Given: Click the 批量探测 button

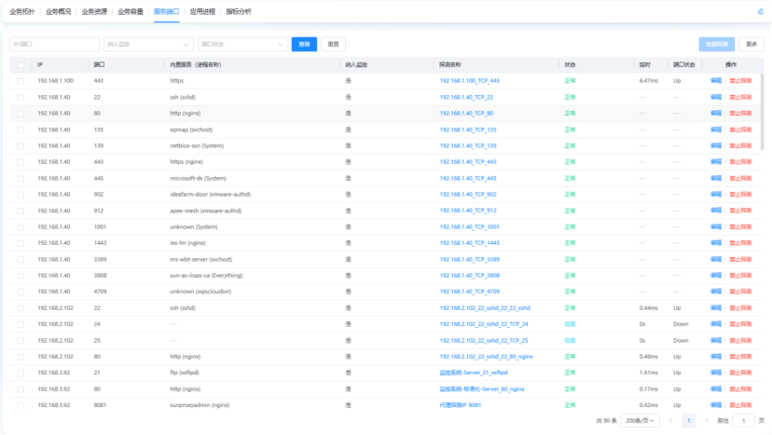Looking at the screenshot, I should click(x=717, y=45).
